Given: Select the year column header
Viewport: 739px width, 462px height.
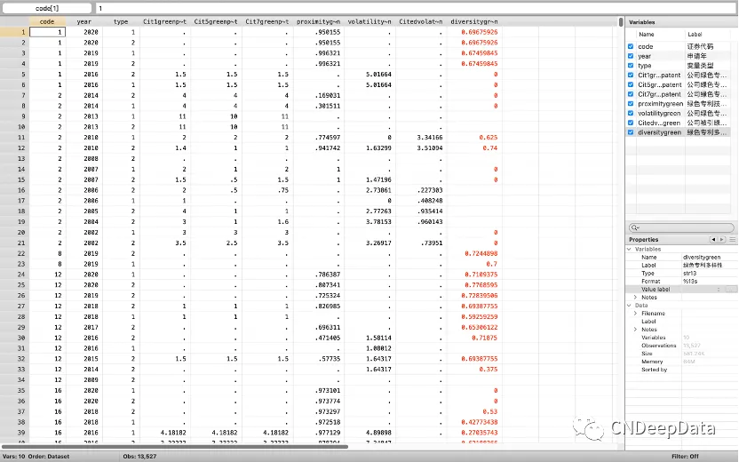Looking at the screenshot, I should pyautogui.click(x=83, y=21).
